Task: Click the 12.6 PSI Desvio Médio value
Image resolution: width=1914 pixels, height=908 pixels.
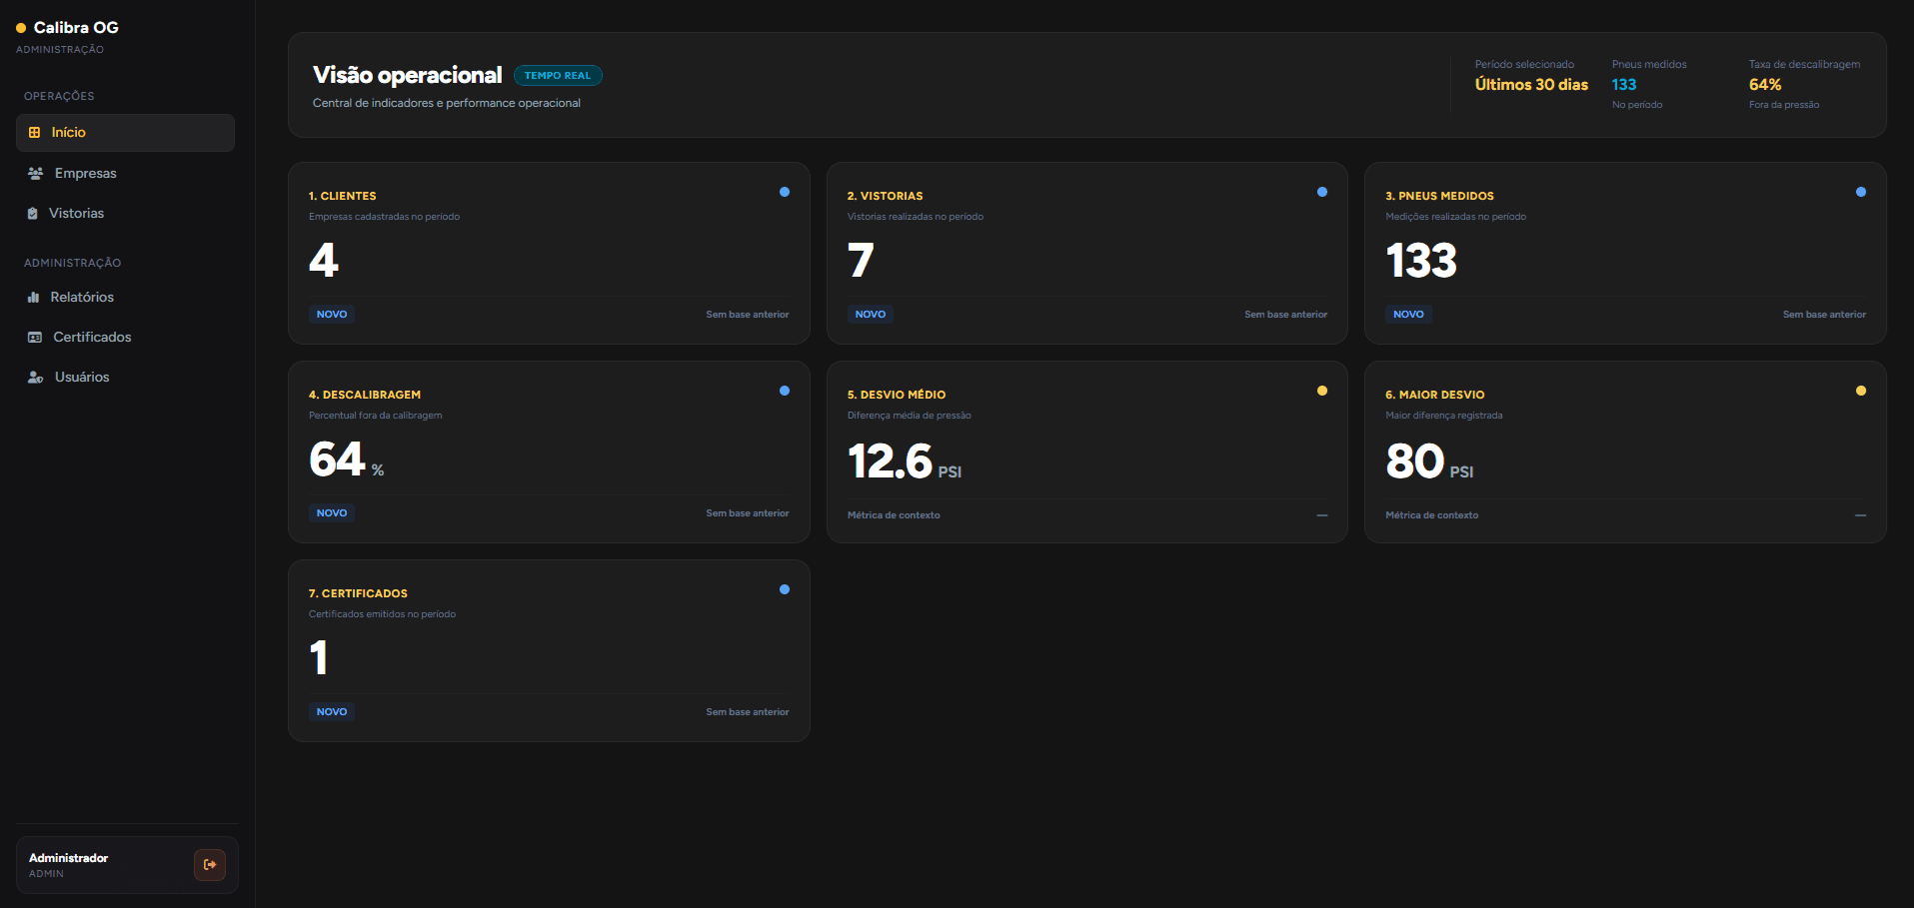Action: point(905,462)
